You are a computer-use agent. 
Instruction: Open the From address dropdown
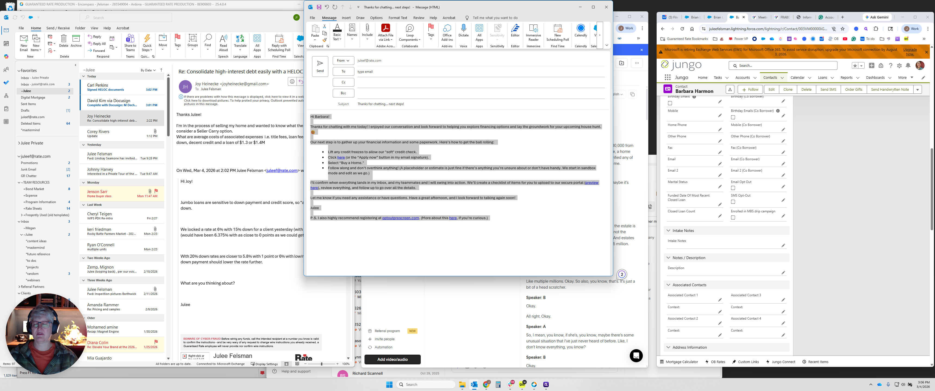(343, 61)
